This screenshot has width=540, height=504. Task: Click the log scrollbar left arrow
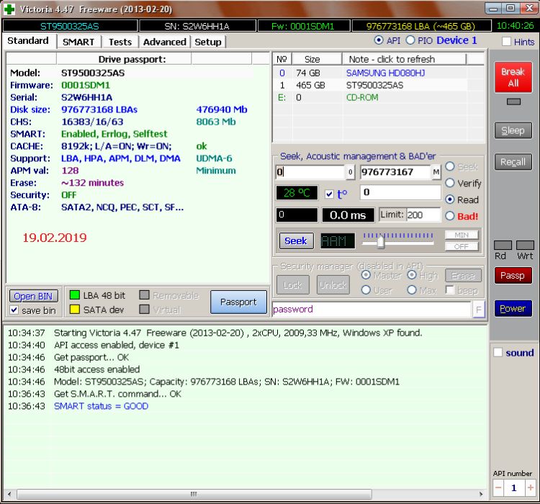tap(9, 494)
